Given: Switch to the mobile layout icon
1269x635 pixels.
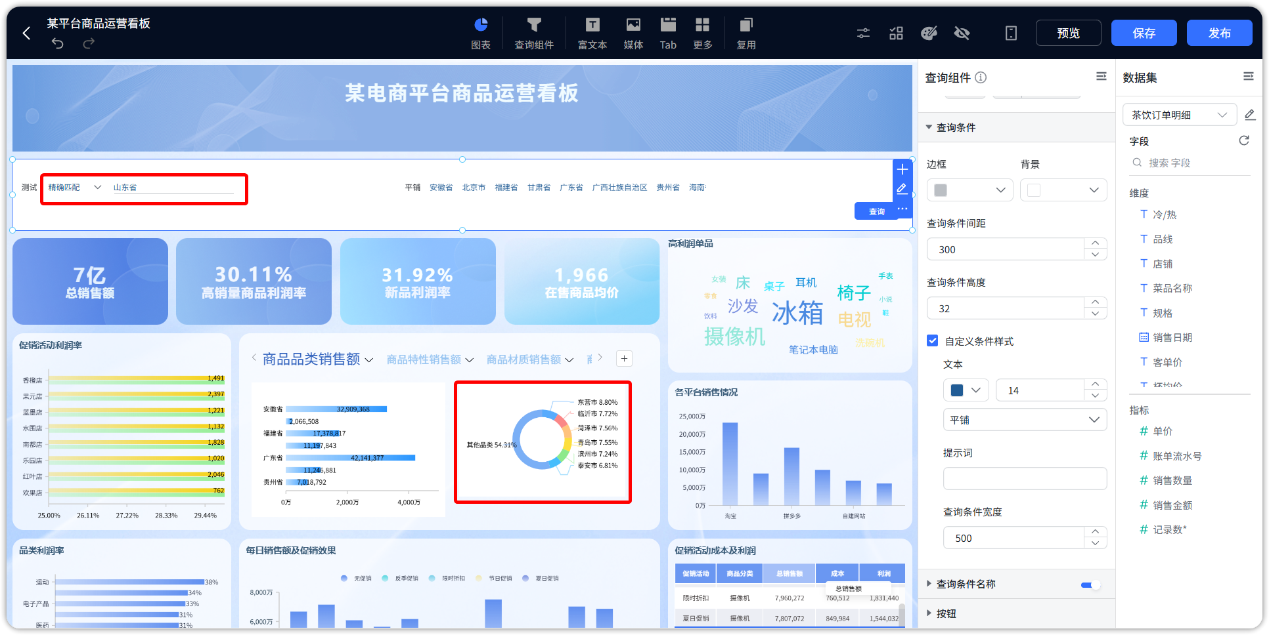Looking at the screenshot, I should tap(1011, 33).
